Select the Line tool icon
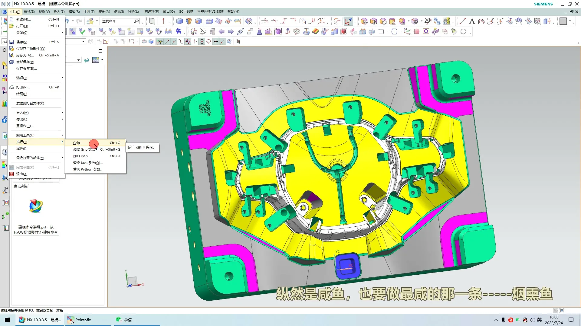This screenshot has width=581, height=326. pyautogui.click(x=462, y=21)
